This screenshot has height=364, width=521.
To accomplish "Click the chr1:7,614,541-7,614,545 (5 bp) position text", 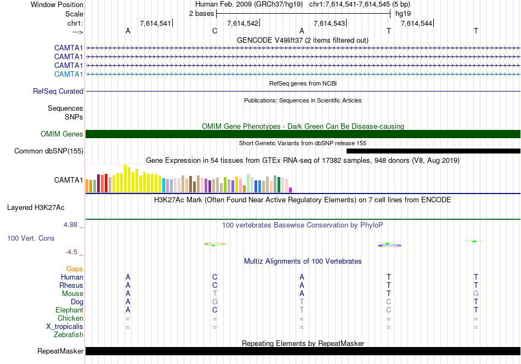I will click(360, 4).
